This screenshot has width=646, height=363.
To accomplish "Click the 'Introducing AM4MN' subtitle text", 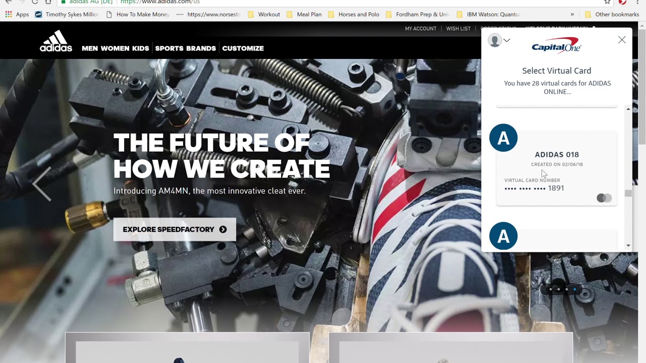I will [209, 191].
